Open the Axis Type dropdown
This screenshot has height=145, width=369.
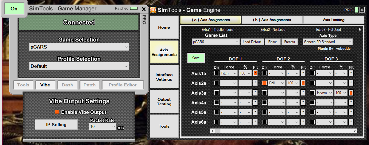(328, 42)
